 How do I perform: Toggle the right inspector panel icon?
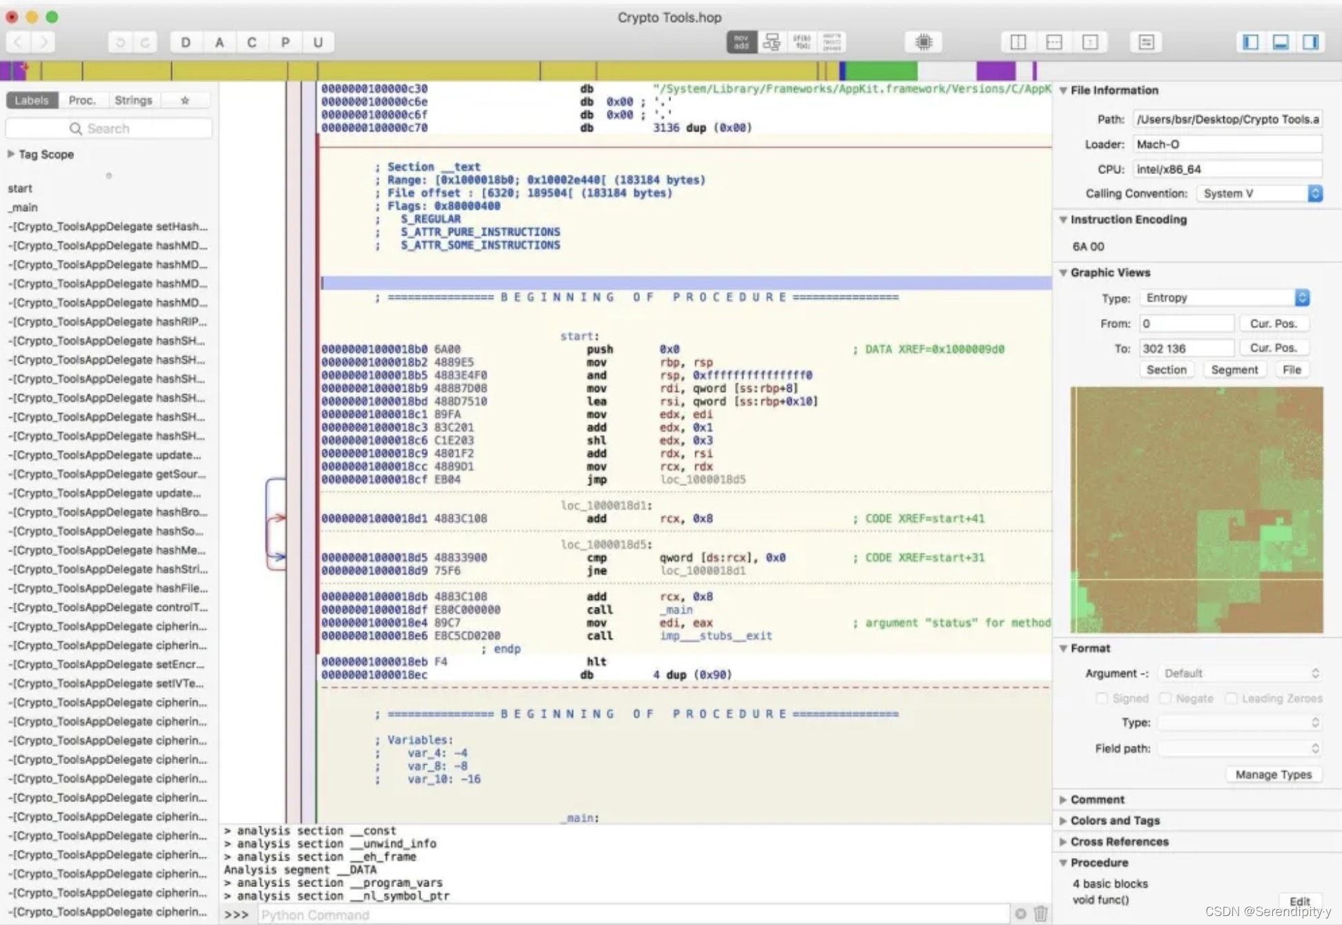click(x=1310, y=42)
